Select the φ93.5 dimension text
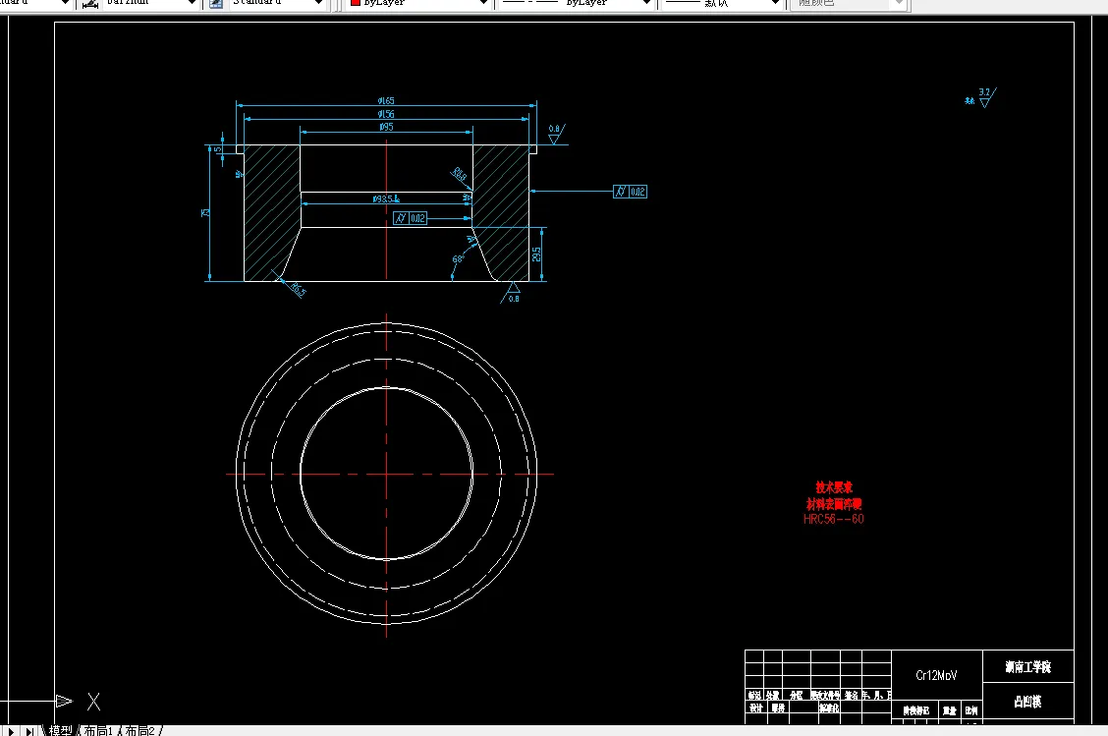 point(386,198)
